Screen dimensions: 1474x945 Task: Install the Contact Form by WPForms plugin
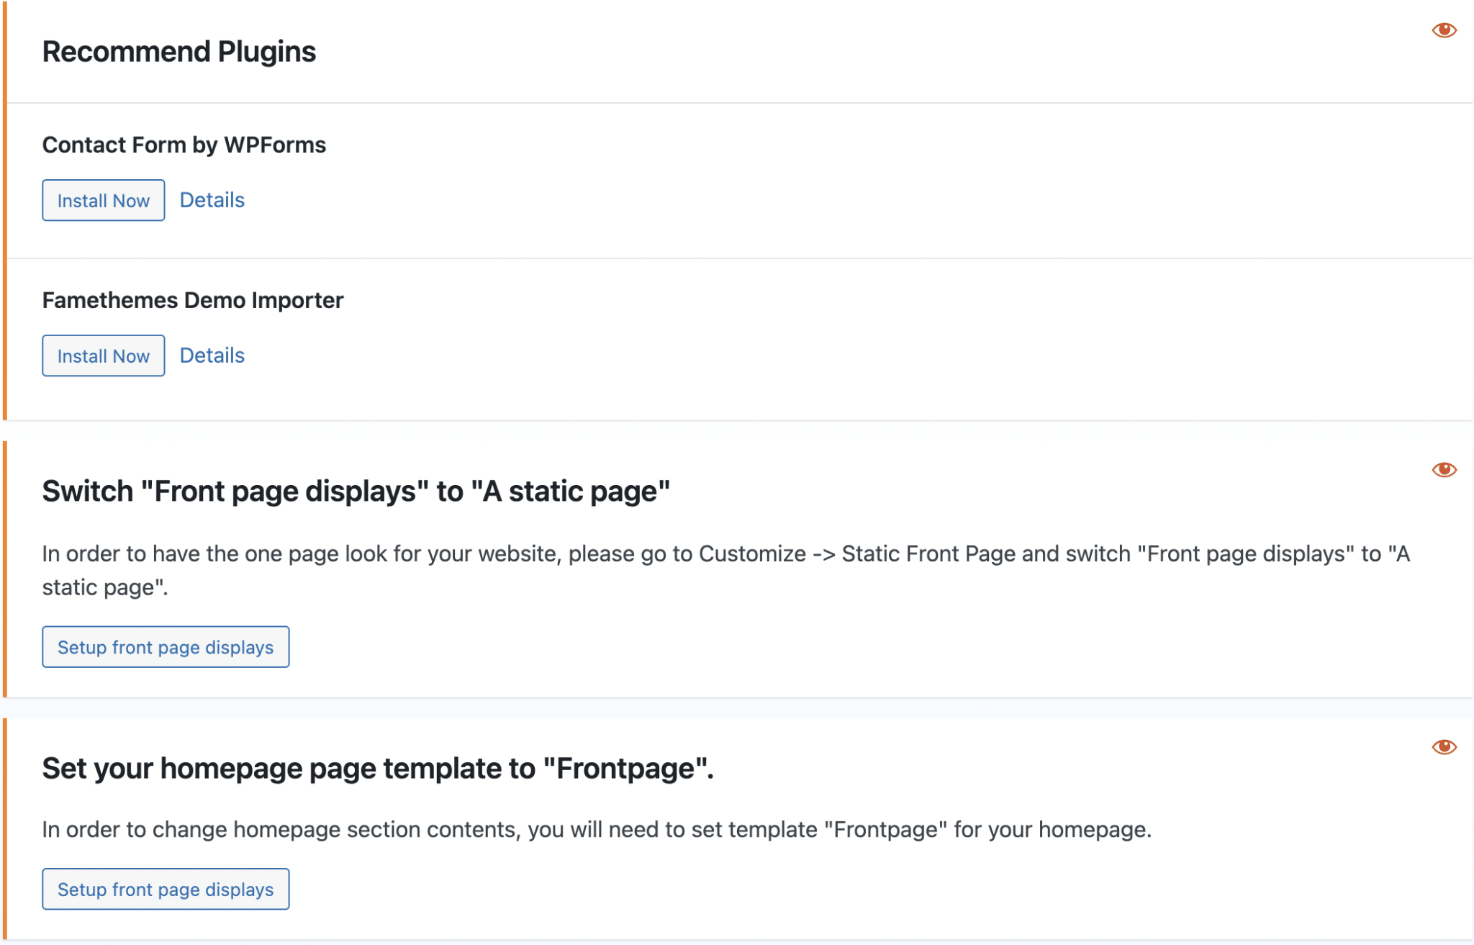[x=103, y=200]
